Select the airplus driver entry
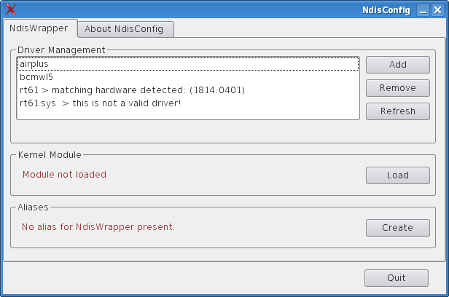449x297 pixels. (x=188, y=64)
